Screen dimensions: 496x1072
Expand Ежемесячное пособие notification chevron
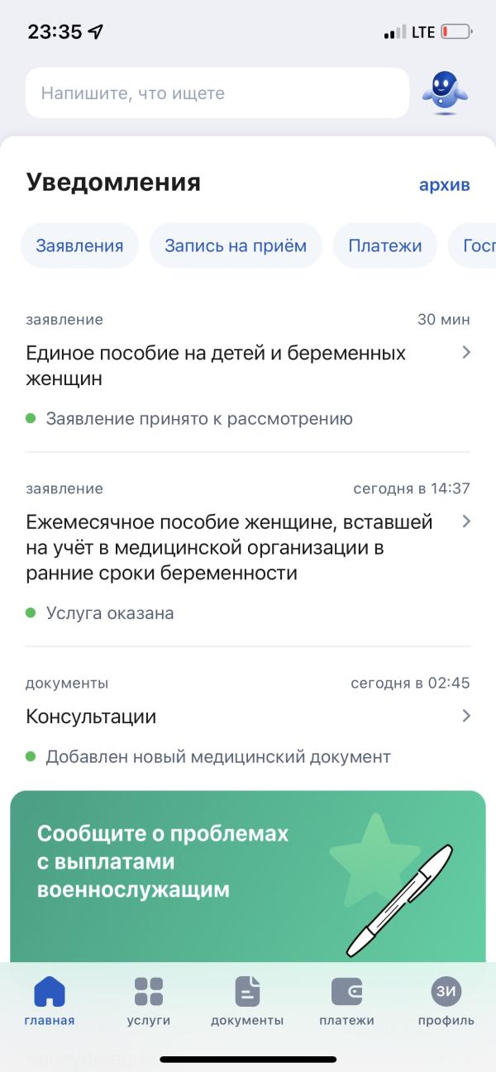(466, 522)
